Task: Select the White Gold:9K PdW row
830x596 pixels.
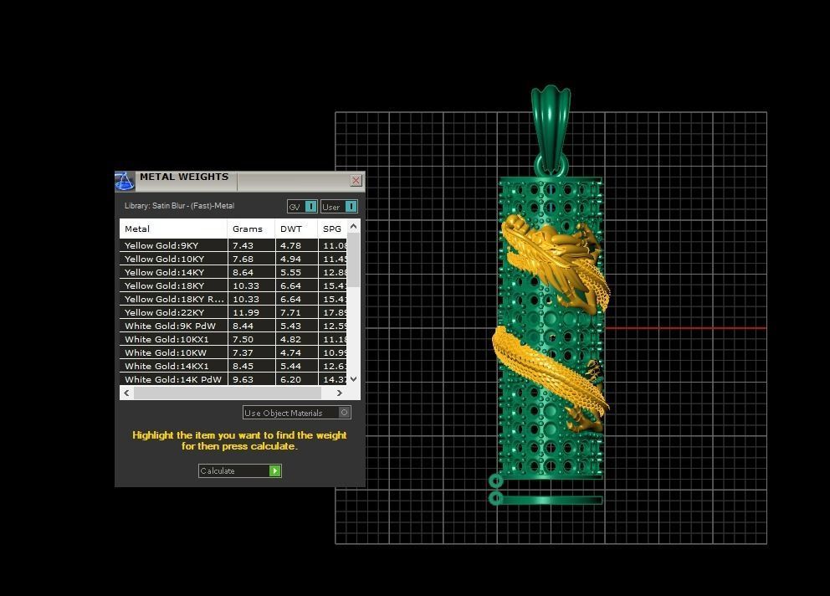Action: point(233,326)
